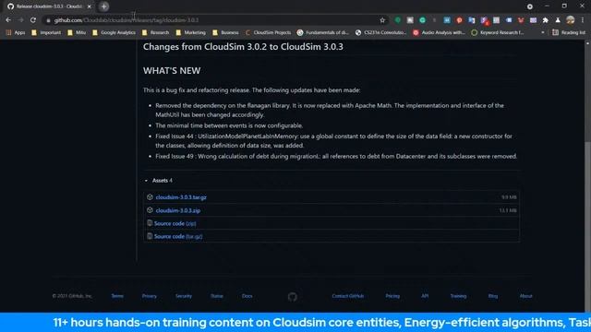Download cloudsim-3.0.3.zip asset
Screen dimensions: 591x332
pyautogui.click(x=178, y=210)
